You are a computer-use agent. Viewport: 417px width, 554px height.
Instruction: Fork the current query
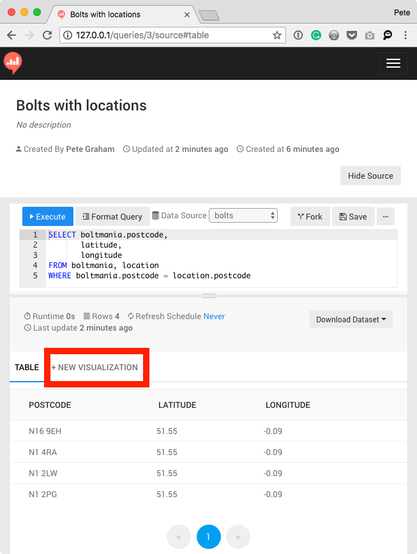(310, 216)
